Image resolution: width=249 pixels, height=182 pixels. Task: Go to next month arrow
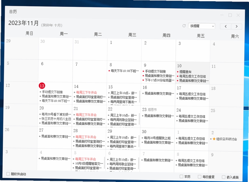[x=237, y=26]
